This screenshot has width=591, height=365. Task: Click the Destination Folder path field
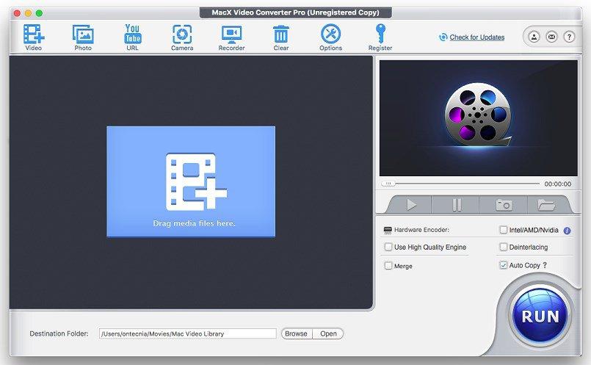pyautogui.click(x=188, y=333)
